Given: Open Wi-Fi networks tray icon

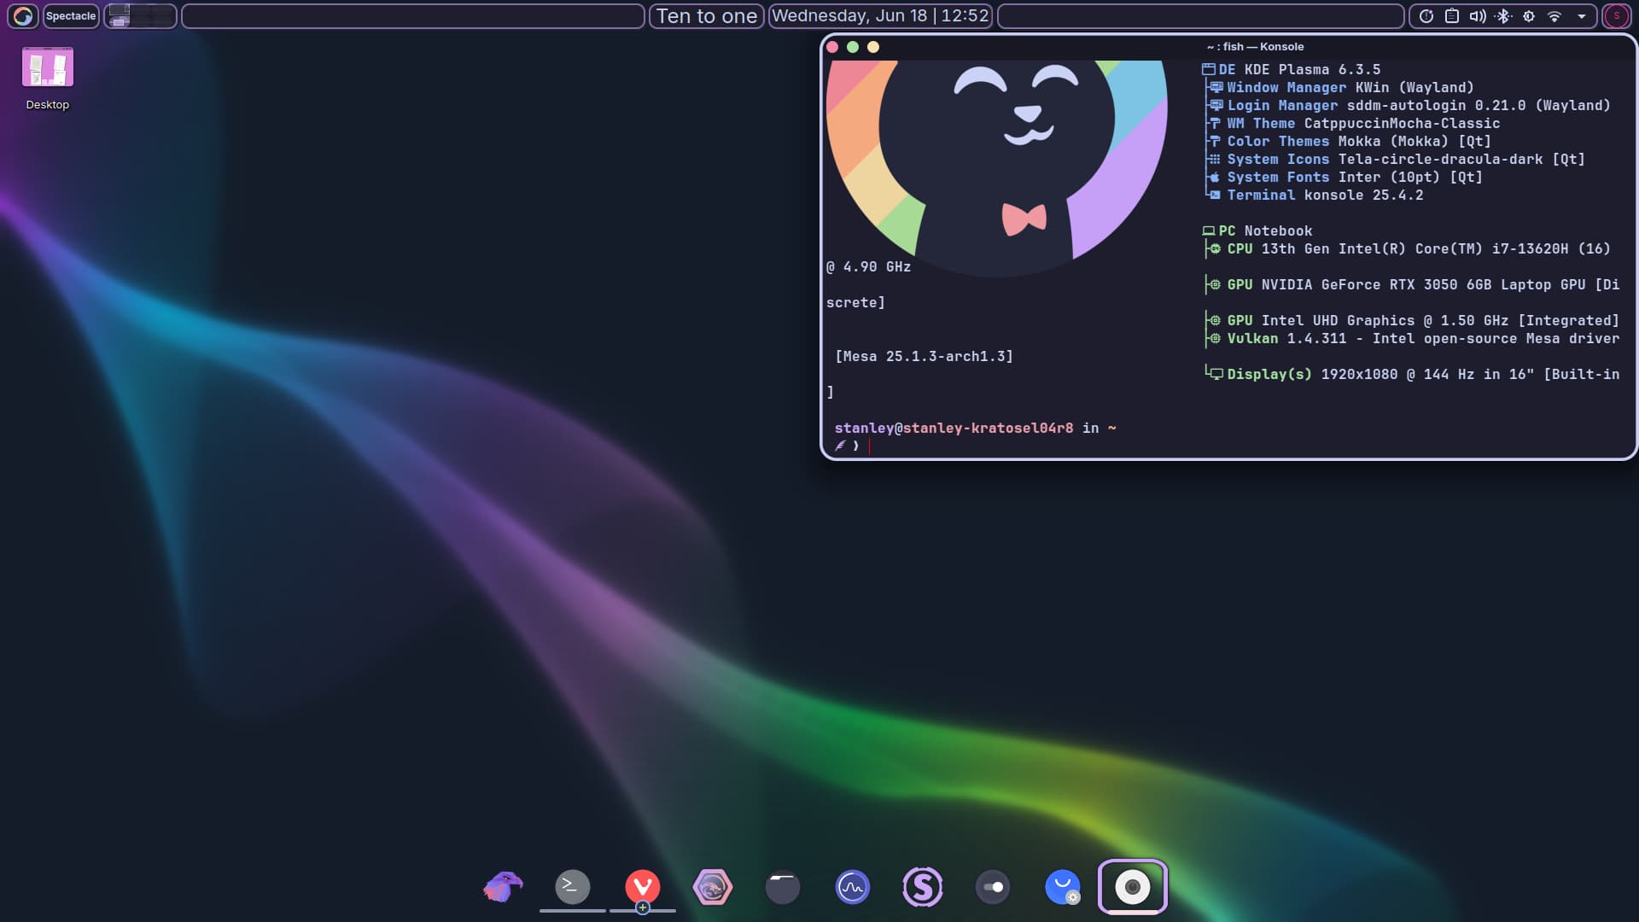Looking at the screenshot, I should tap(1554, 15).
